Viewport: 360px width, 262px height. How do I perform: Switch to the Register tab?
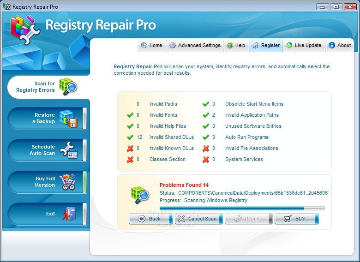click(266, 45)
